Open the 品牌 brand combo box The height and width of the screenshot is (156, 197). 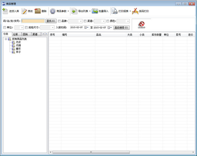coord(75,21)
